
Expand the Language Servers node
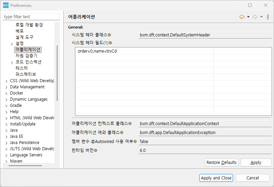tap(7, 155)
